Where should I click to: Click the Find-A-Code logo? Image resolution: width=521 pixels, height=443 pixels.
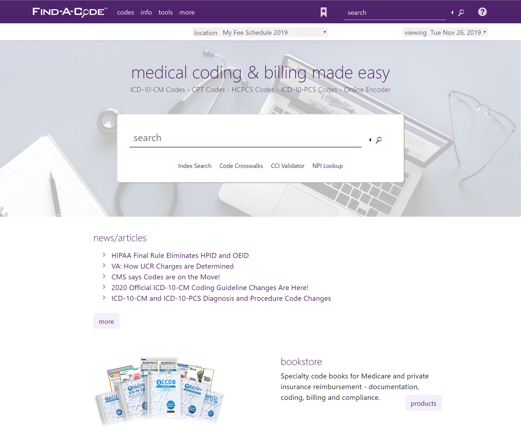coord(70,12)
